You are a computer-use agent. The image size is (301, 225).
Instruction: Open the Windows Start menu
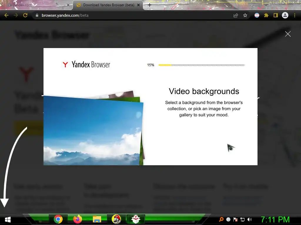(8, 220)
